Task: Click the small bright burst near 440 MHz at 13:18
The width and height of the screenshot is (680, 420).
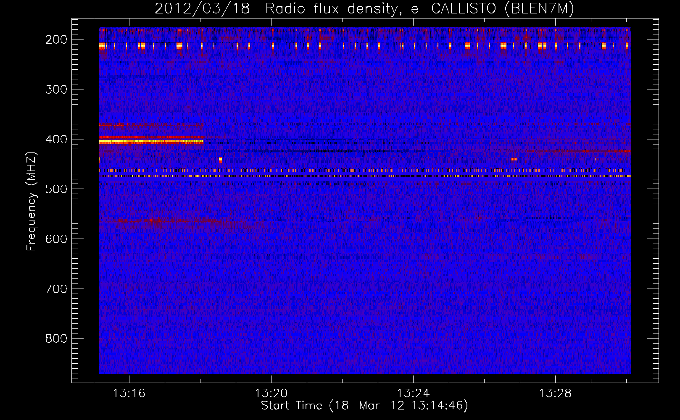Action: [220, 160]
